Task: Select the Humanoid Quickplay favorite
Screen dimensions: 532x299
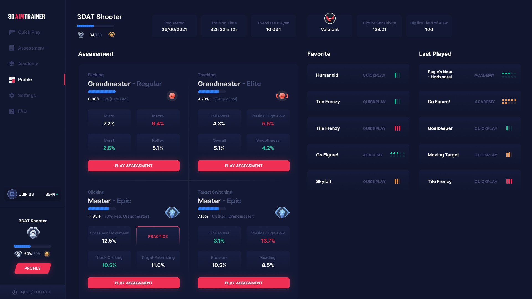Action: tap(358, 75)
